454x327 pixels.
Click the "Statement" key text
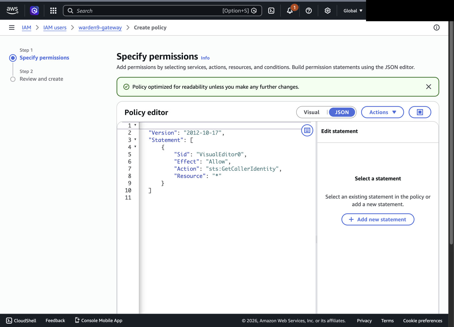[x=166, y=140]
